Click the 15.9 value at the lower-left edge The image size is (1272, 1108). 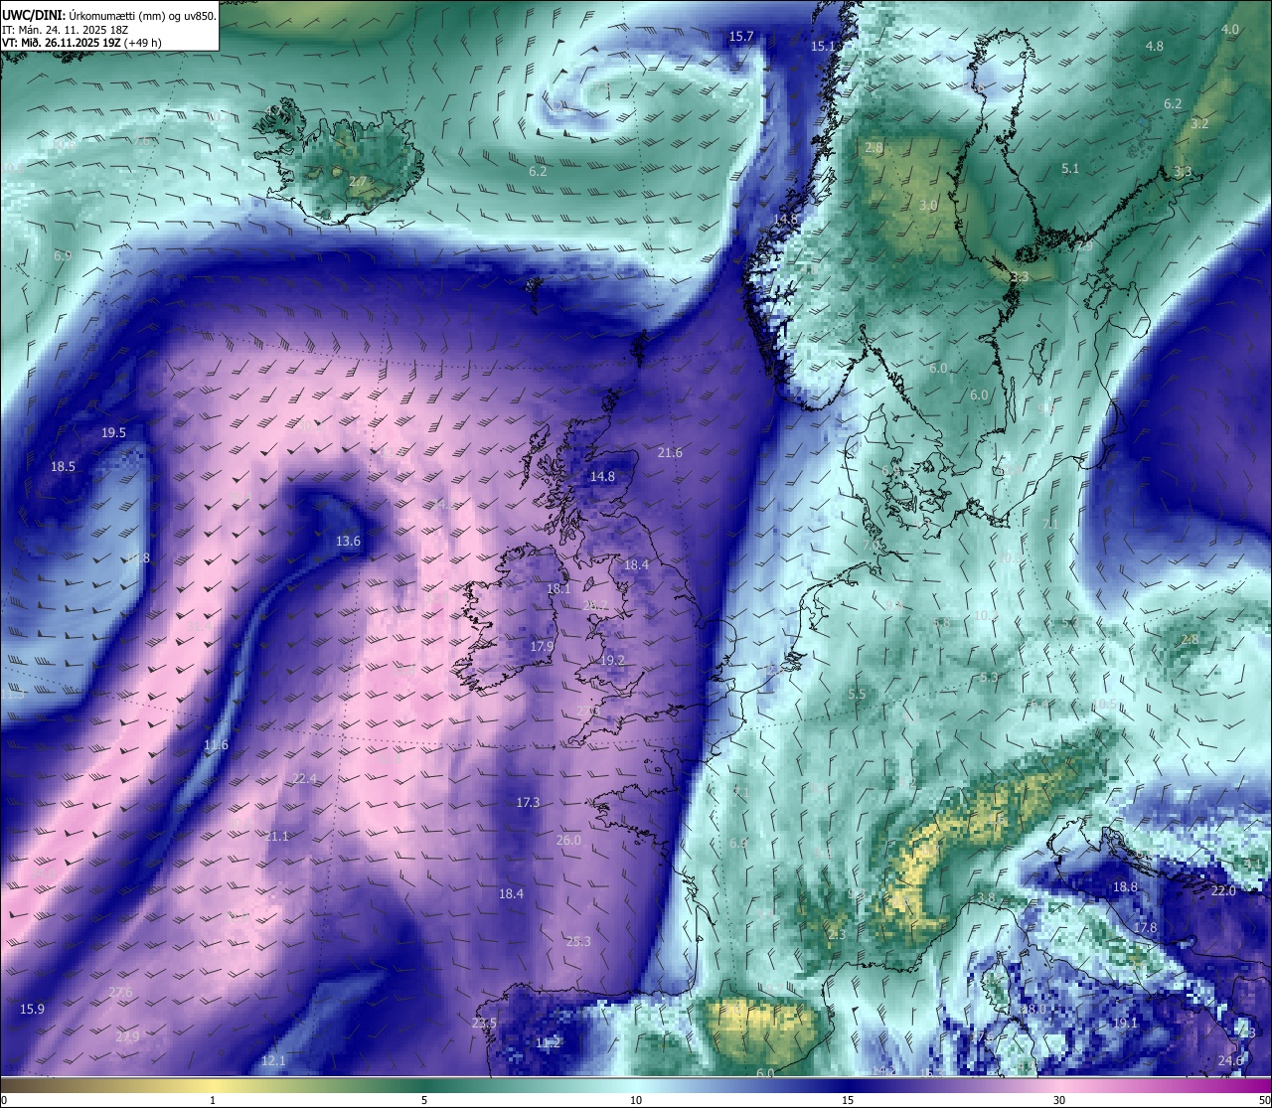(x=33, y=1010)
